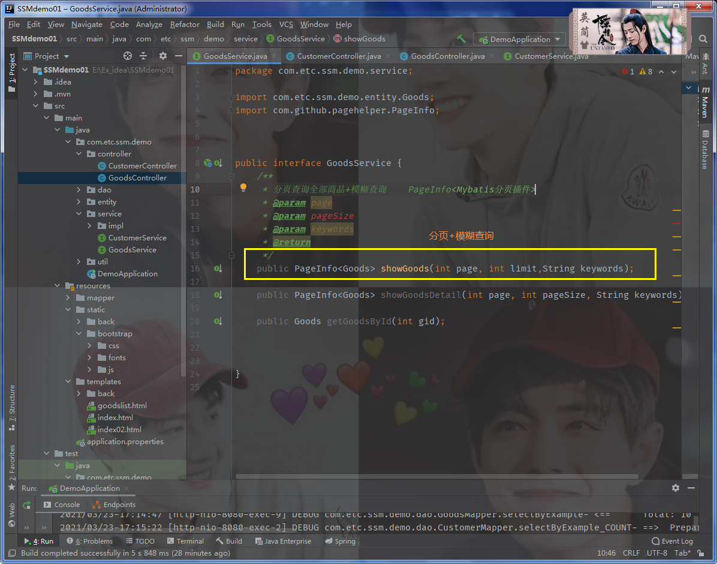Screen dimensions: 717x564
Task: Expand the impl package
Action: (x=90, y=225)
